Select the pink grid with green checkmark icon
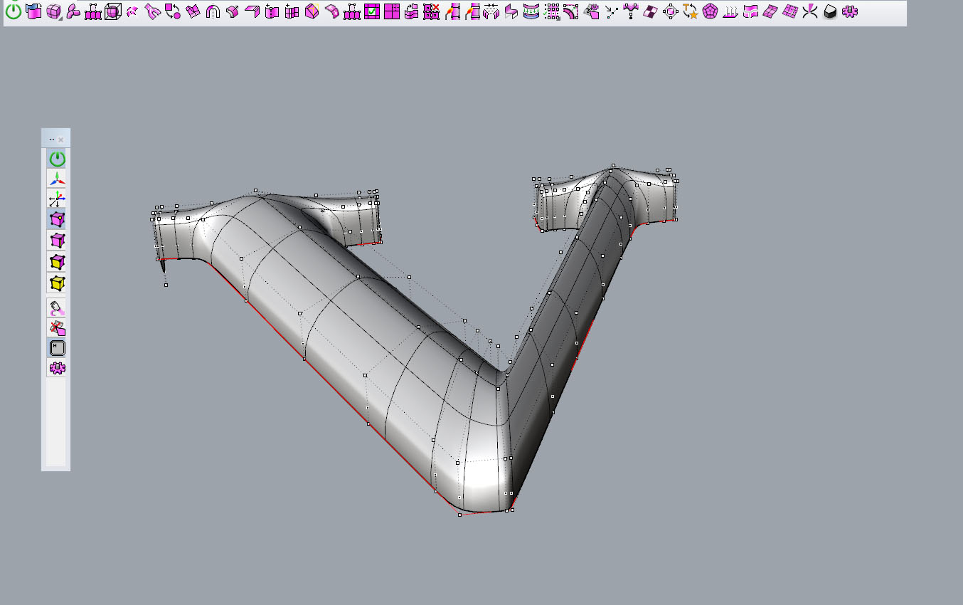 (x=372, y=11)
